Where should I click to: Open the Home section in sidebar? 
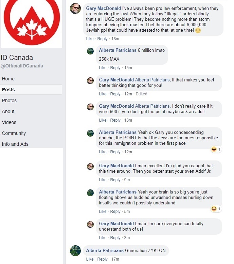click(x=8, y=79)
